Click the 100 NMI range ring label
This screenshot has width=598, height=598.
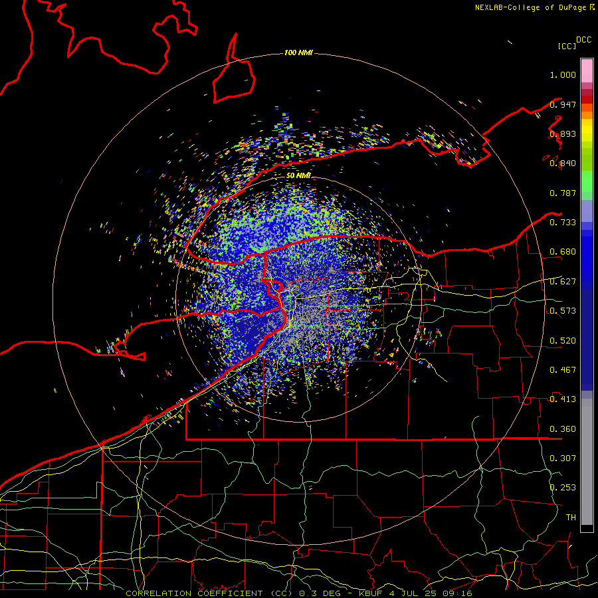(298, 52)
